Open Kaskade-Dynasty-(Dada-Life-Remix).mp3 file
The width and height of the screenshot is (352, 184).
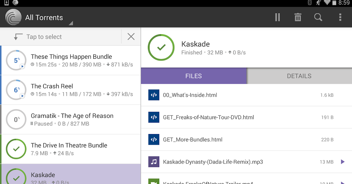[x=246, y=162]
